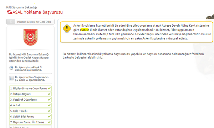Click checkmark of Sağlık Bilgi Formu step
214x128 pixels.
coord(49,116)
